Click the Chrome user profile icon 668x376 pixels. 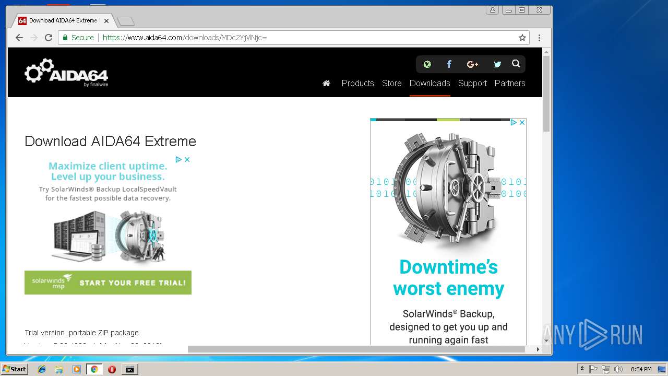pyautogui.click(x=492, y=10)
